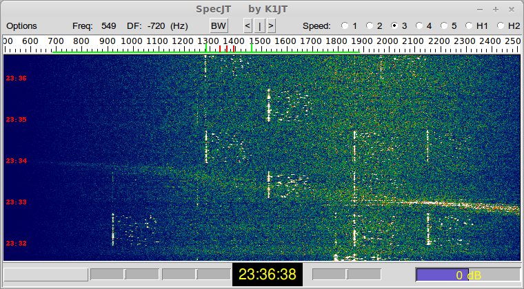Select Speed H1 radio button
The image size is (524, 289).
[469, 25]
